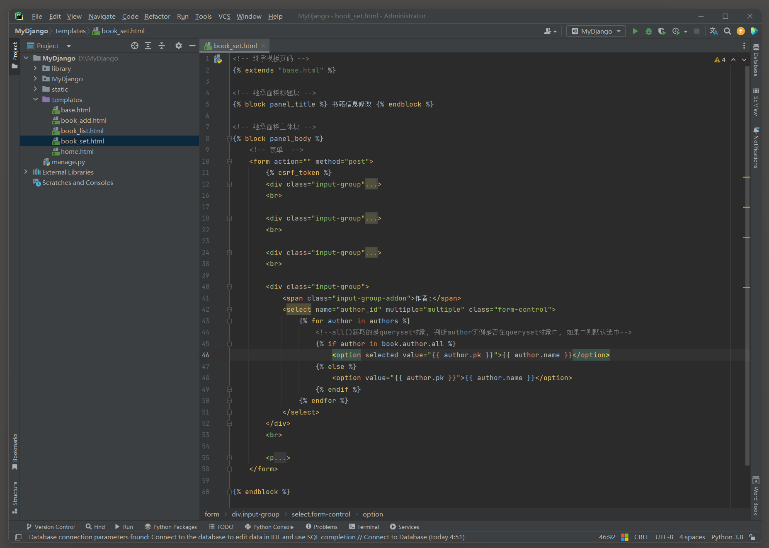Open the Structure side panel
769x548 pixels.
pos(15,497)
